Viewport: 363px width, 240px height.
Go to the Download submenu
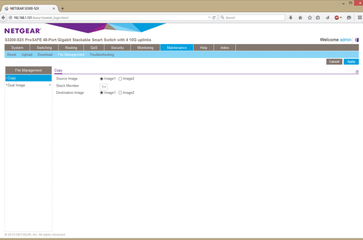(x=45, y=54)
